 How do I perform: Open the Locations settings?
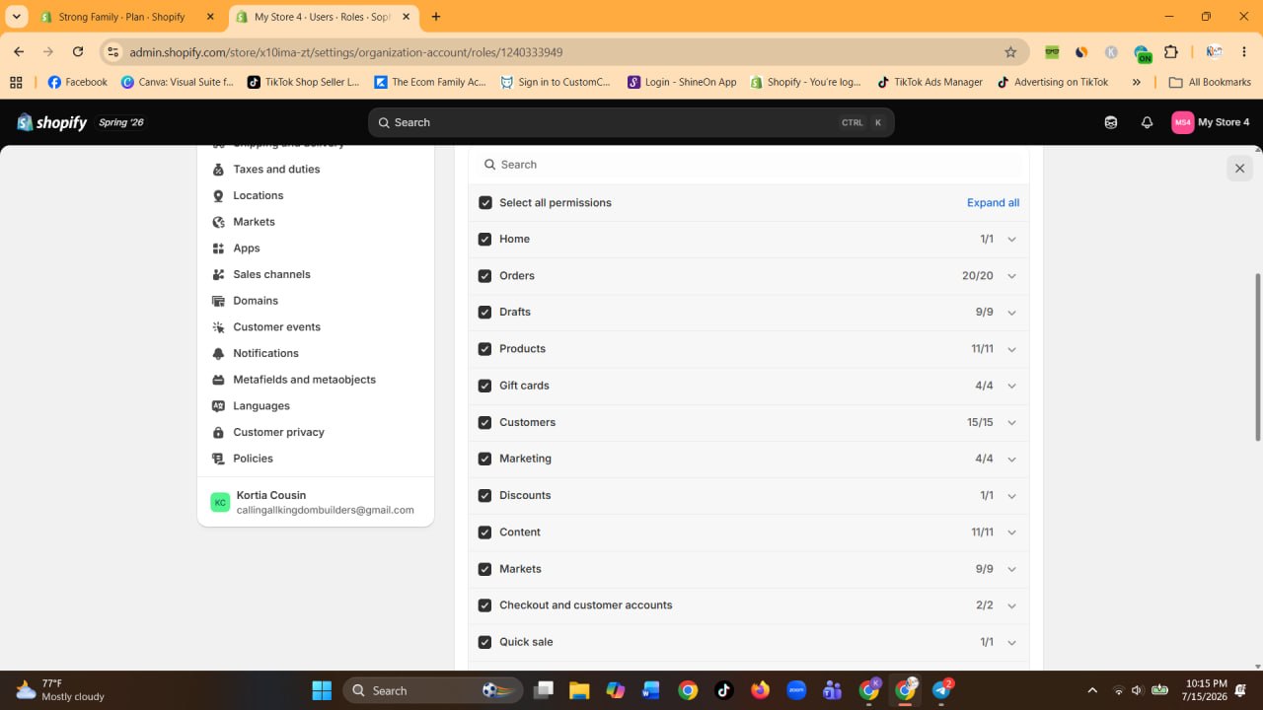click(x=258, y=195)
